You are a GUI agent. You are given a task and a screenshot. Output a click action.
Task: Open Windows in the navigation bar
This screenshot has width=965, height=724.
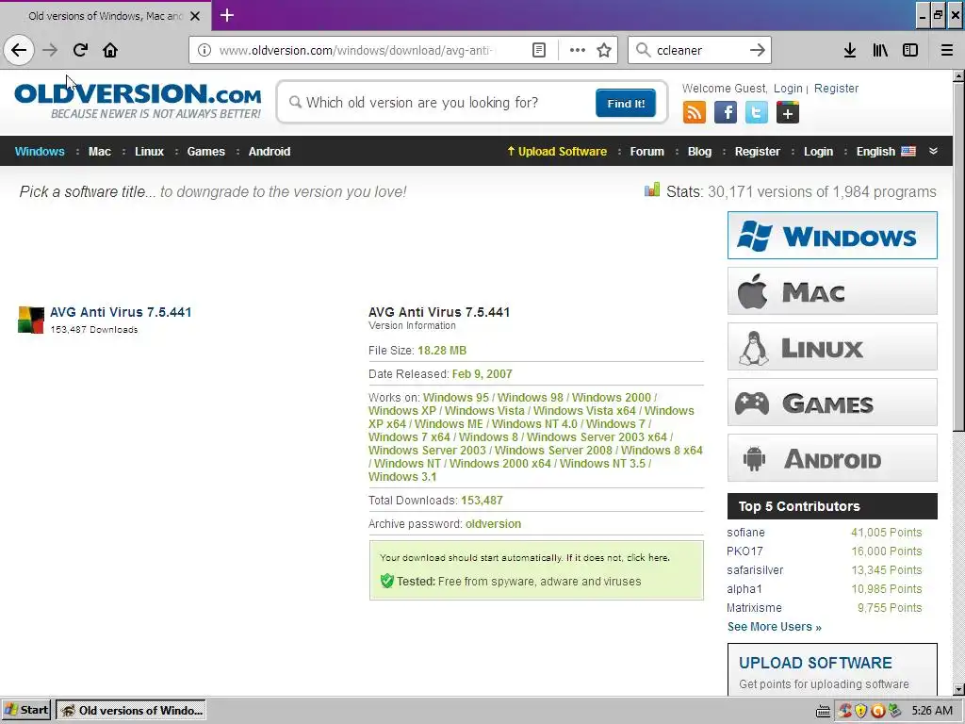(40, 152)
